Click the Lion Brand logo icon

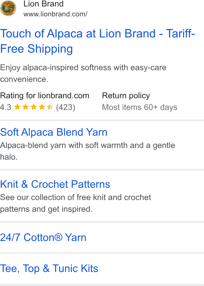8,8
